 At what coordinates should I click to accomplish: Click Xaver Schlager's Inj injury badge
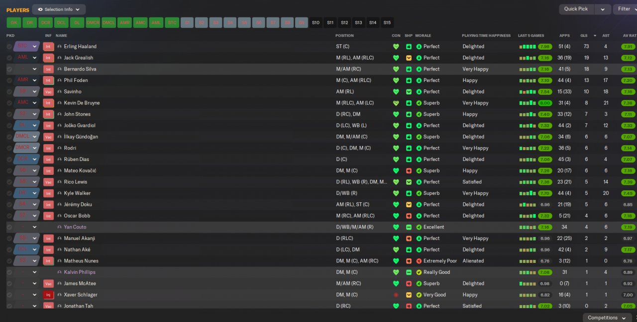pyautogui.click(x=48, y=295)
